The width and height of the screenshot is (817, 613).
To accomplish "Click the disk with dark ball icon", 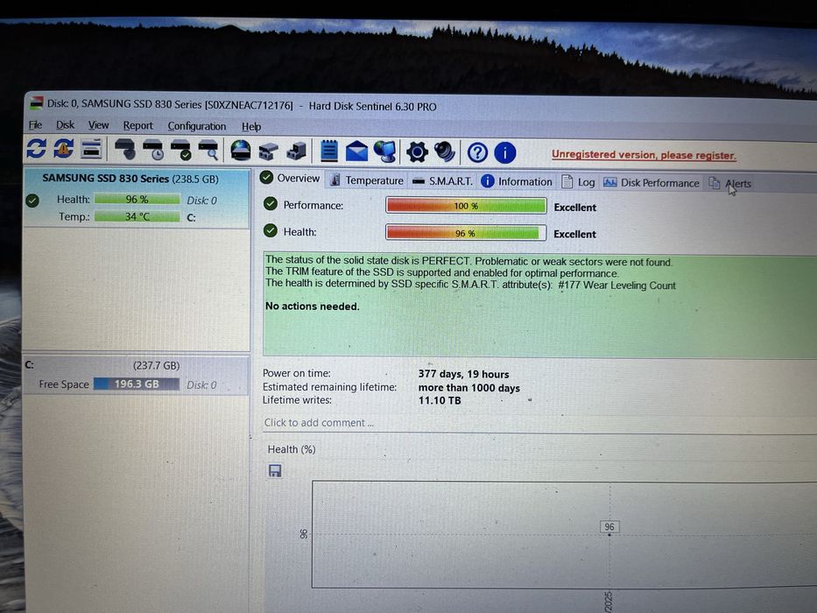I will [125, 150].
